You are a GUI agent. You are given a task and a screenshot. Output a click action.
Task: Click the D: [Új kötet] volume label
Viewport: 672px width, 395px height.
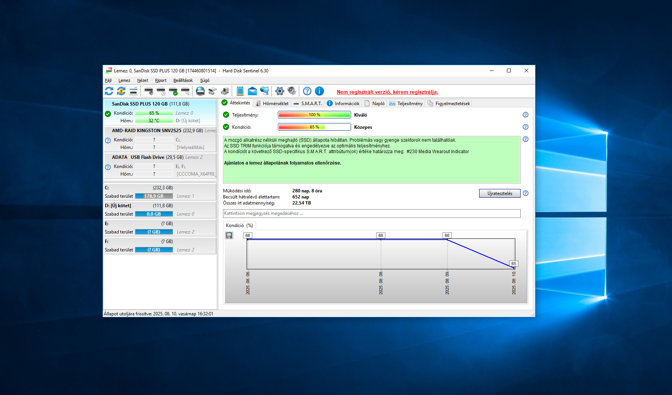pyautogui.click(x=118, y=206)
